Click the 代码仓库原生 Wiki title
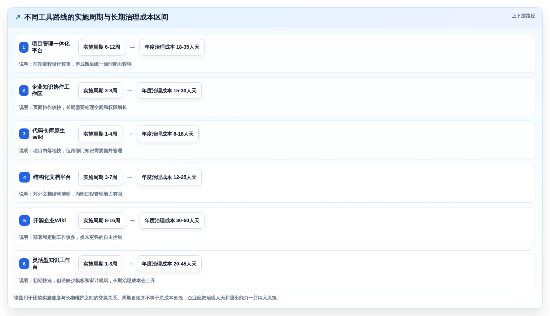The image size is (550, 316). click(x=49, y=134)
